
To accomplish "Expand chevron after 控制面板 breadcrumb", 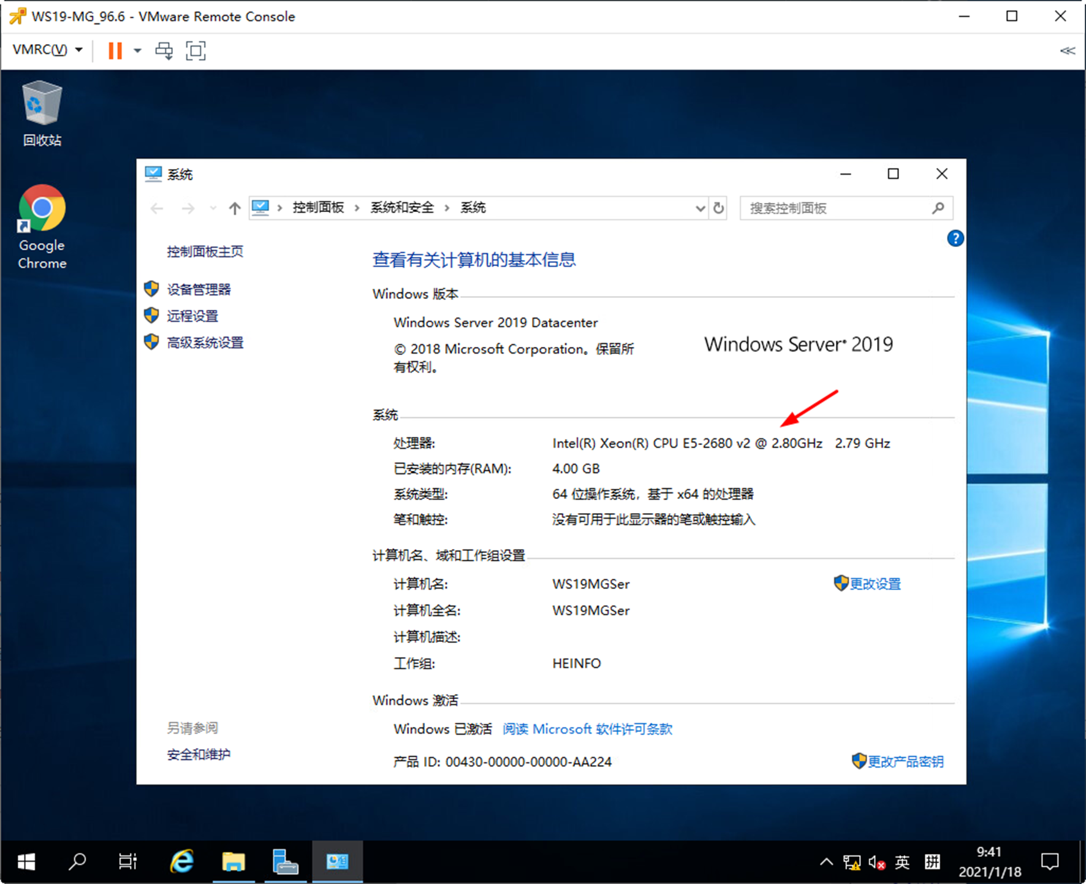I will tap(357, 208).
